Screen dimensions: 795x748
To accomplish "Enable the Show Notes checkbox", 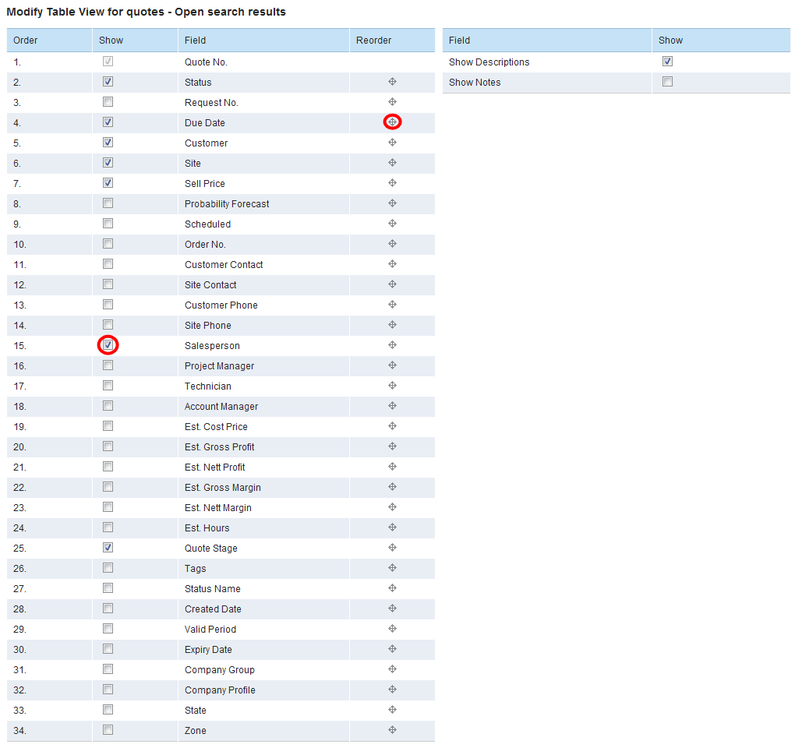I will click(667, 82).
